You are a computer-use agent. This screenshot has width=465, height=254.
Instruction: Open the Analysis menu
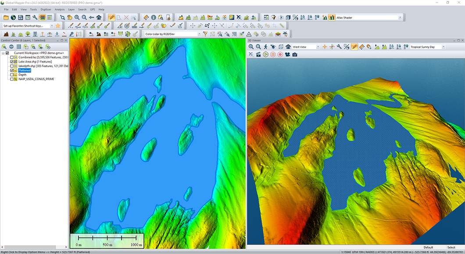pyautogui.click(x=59, y=9)
